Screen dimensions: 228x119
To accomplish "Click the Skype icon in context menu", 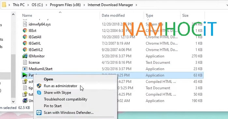I will click(39, 93).
